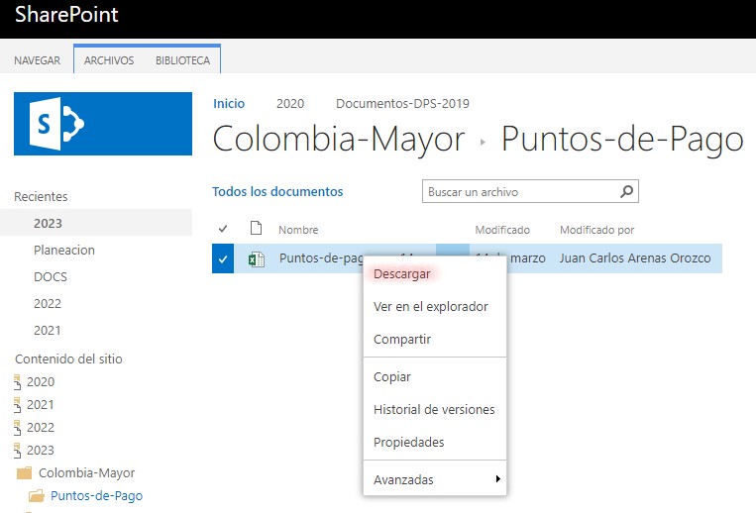
Task: Click the Colombia-Mayor folder icon
Action: (x=24, y=473)
